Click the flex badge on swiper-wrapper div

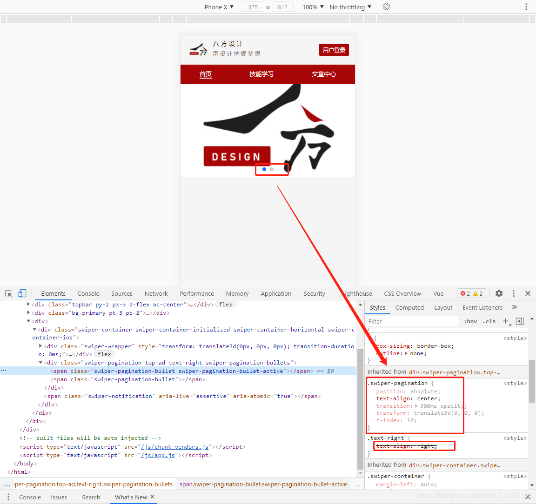coord(104,354)
